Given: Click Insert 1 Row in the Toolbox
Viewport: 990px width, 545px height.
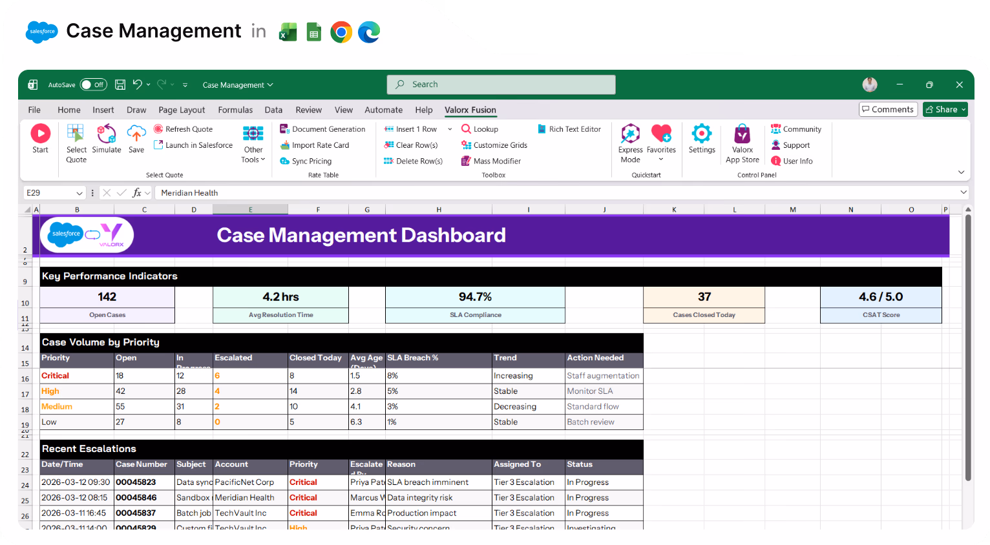Looking at the screenshot, I should pos(414,129).
